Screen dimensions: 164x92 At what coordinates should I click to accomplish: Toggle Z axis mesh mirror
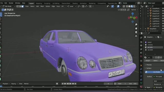pos(125,10)
